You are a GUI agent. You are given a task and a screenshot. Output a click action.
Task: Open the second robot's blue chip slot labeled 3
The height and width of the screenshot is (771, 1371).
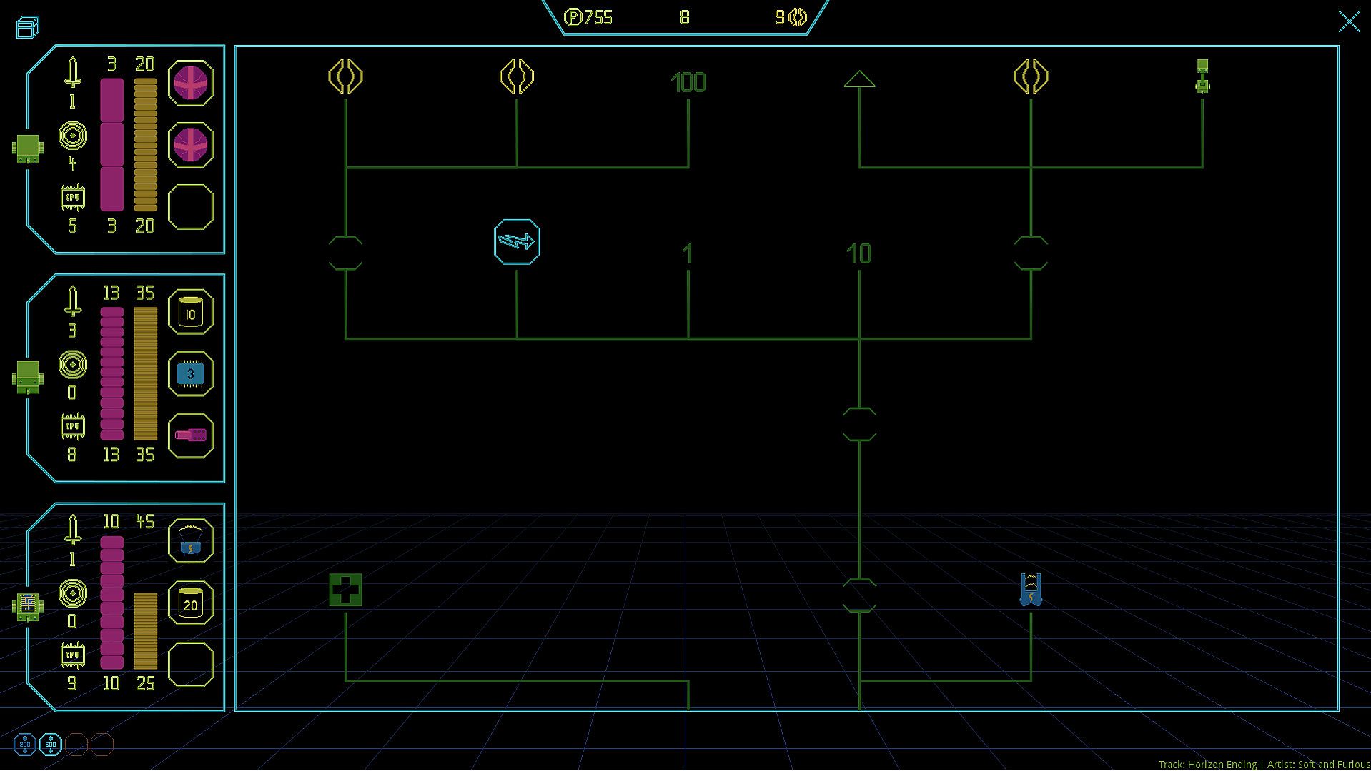[191, 373]
